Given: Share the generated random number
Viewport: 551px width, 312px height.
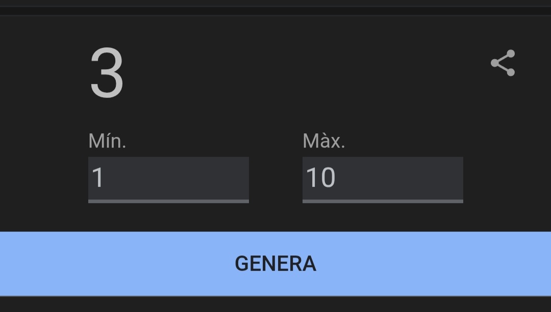Looking at the screenshot, I should pyautogui.click(x=503, y=63).
